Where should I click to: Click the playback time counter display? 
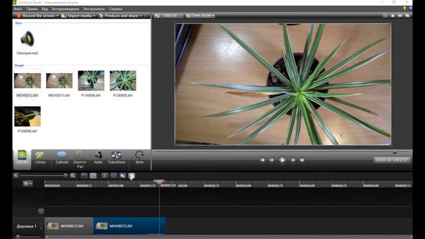(x=392, y=160)
